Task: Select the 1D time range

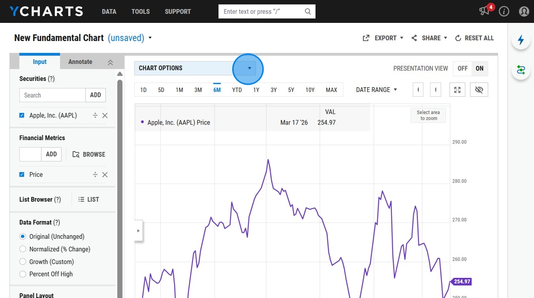Action: click(x=144, y=90)
